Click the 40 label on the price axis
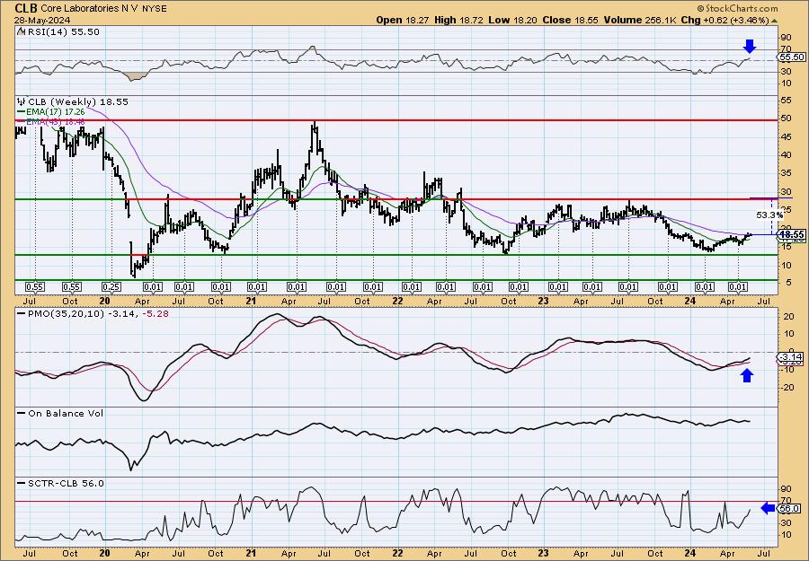The image size is (809, 561). [x=787, y=154]
